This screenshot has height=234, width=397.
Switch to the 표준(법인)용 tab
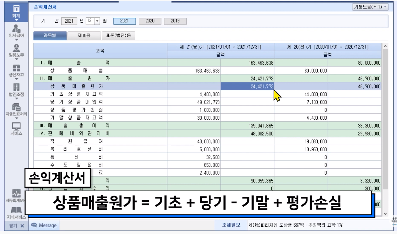click(x=118, y=36)
